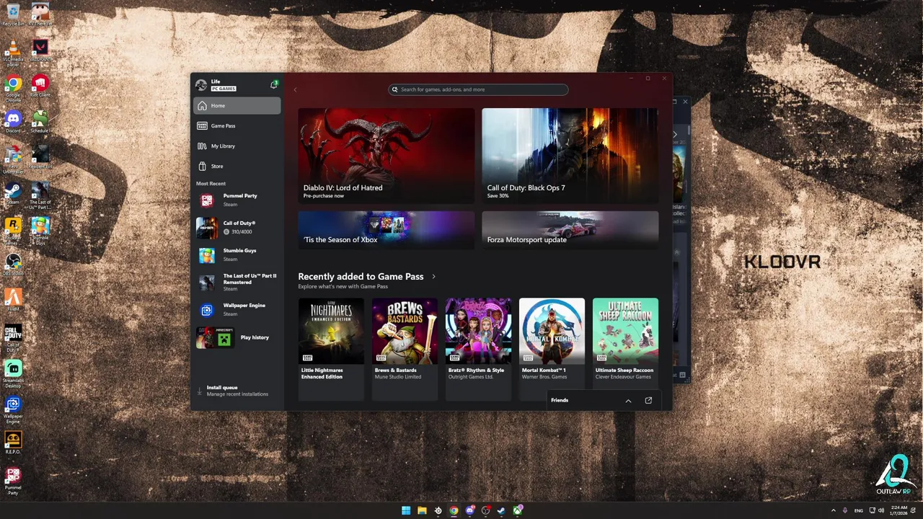
Task: Click the Discord desktop icon
Action: tap(13, 122)
